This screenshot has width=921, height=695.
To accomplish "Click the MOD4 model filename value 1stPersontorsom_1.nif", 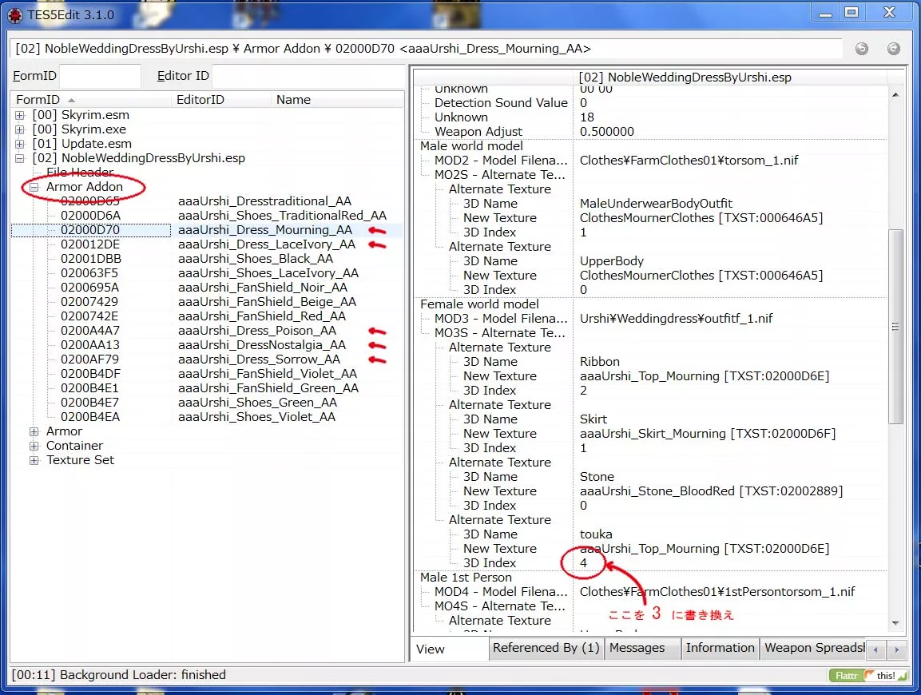I will pyautogui.click(x=717, y=592).
